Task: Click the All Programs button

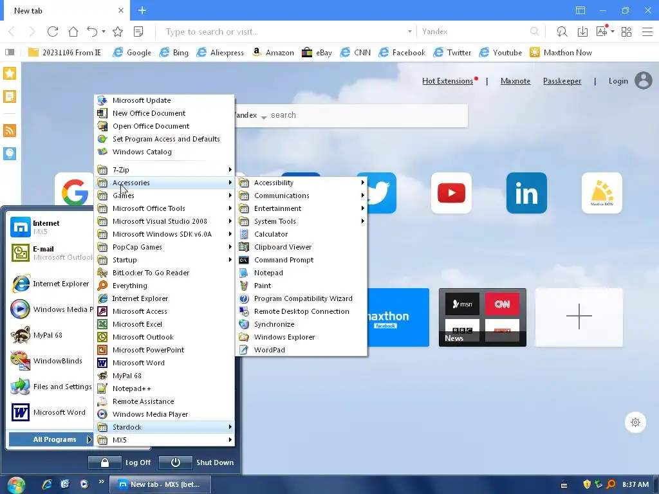Action: pos(50,439)
